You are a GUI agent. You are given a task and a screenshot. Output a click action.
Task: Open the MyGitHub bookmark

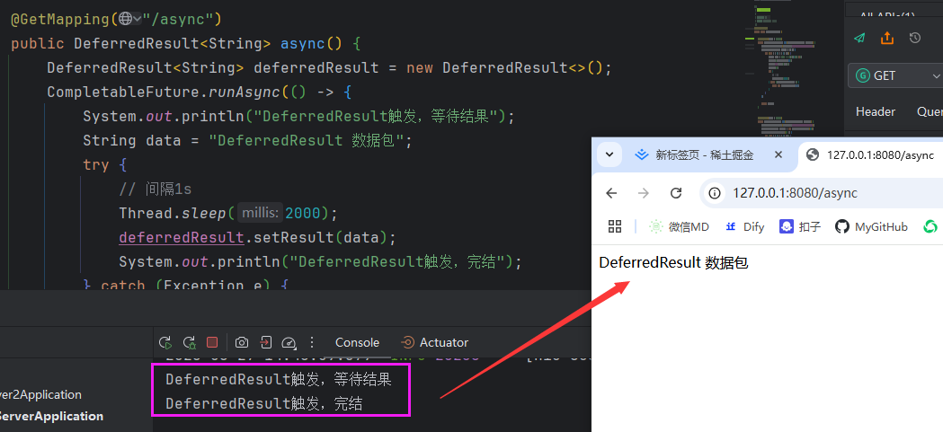click(x=871, y=226)
